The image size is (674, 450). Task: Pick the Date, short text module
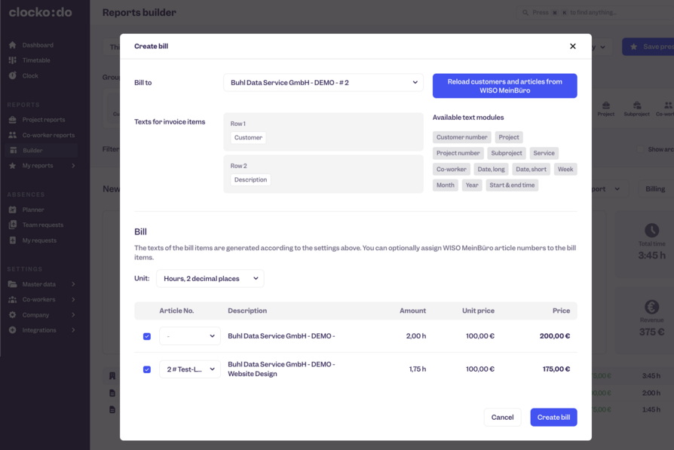tap(531, 170)
